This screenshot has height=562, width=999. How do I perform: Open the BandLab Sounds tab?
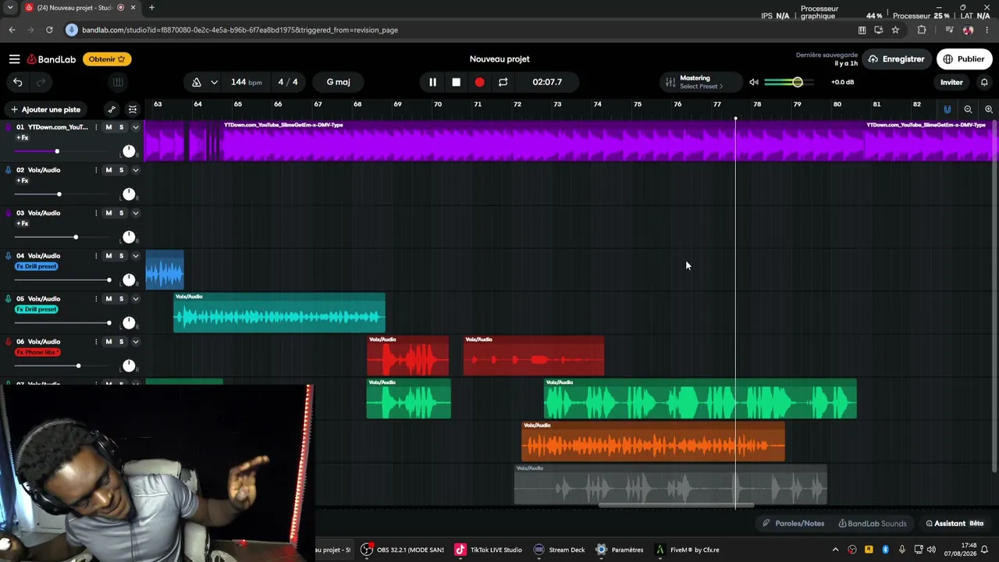(873, 524)
